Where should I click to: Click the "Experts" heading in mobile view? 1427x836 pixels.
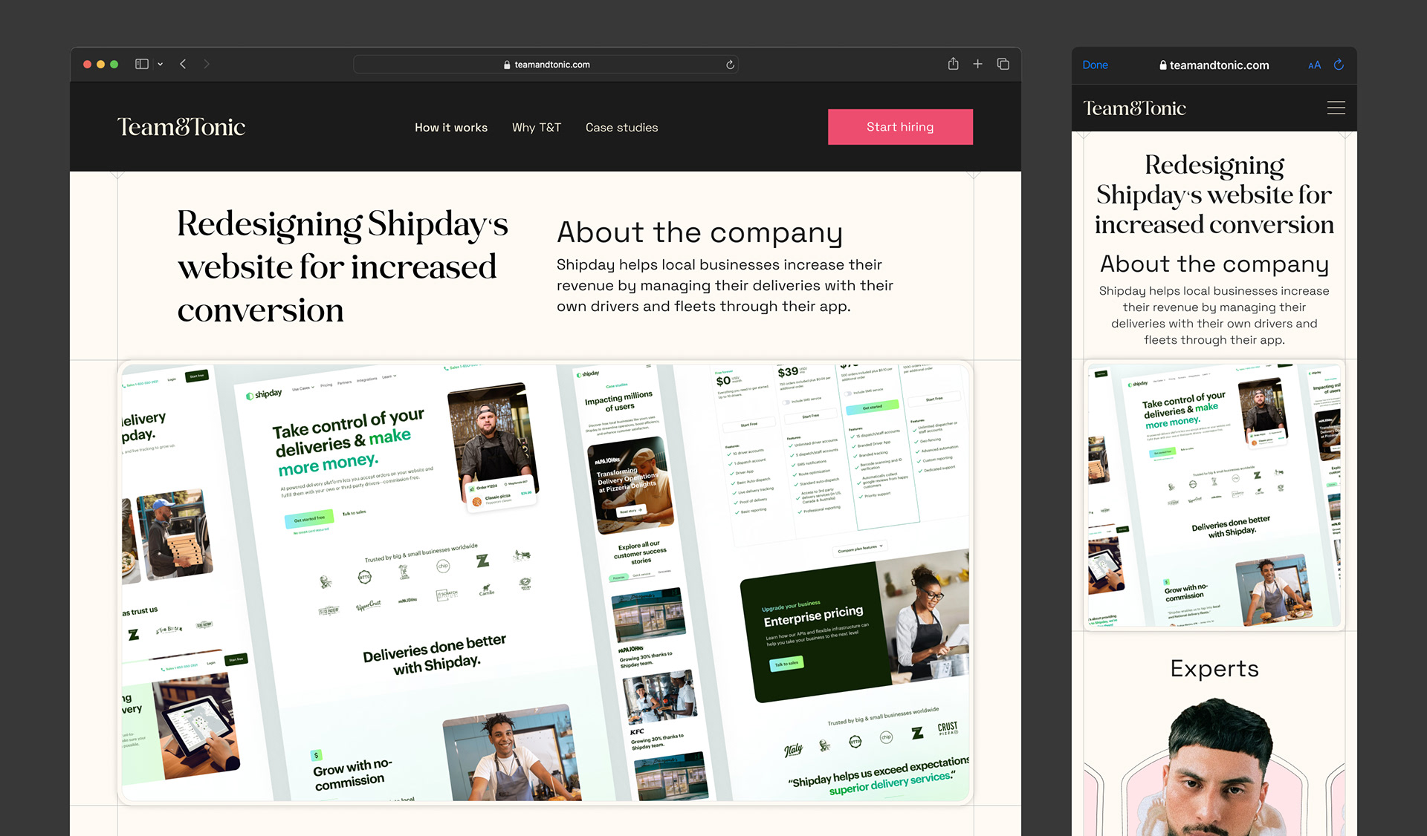pyautogui.click(x=1214, y=669)
